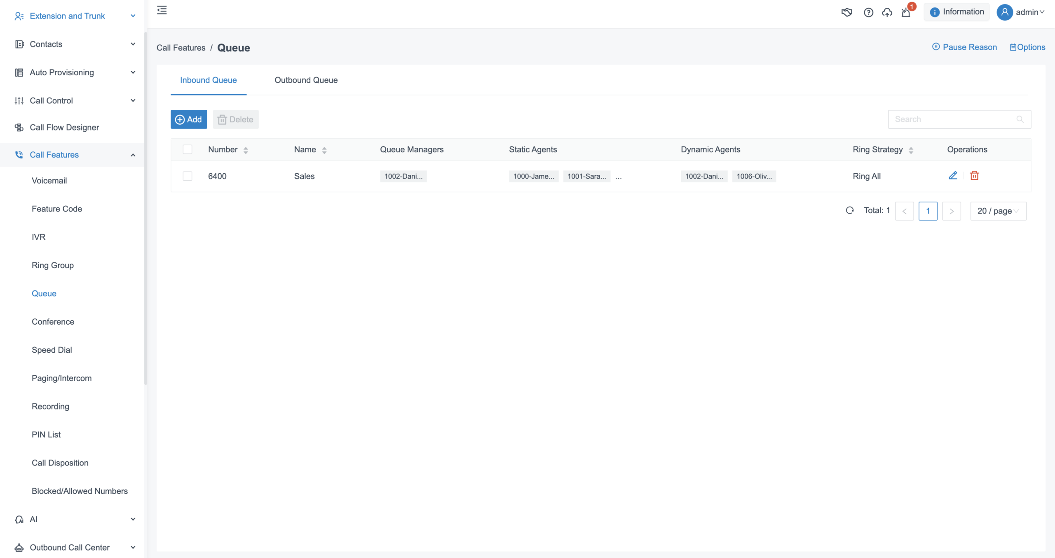Click the Call Features phone icon
The height and width of the screenshot is (558, 1055).
tap(19, 155)
